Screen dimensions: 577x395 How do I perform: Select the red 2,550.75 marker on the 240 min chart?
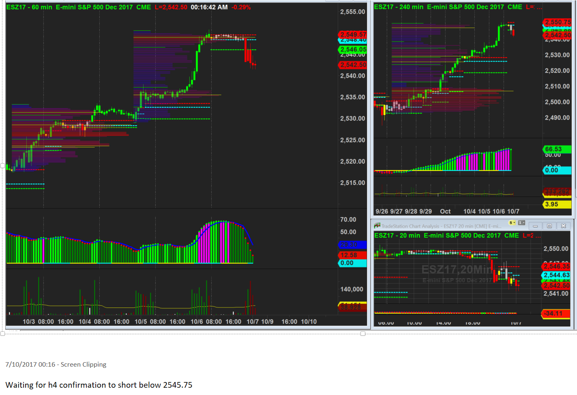point(557,22)
